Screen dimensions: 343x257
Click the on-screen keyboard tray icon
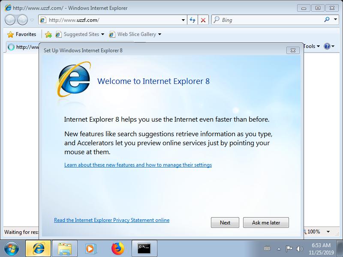pyautogui.click(x=267, y=249)
